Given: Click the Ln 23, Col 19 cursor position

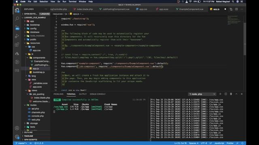Looking at the screenshot, I should tap(180, 143).
